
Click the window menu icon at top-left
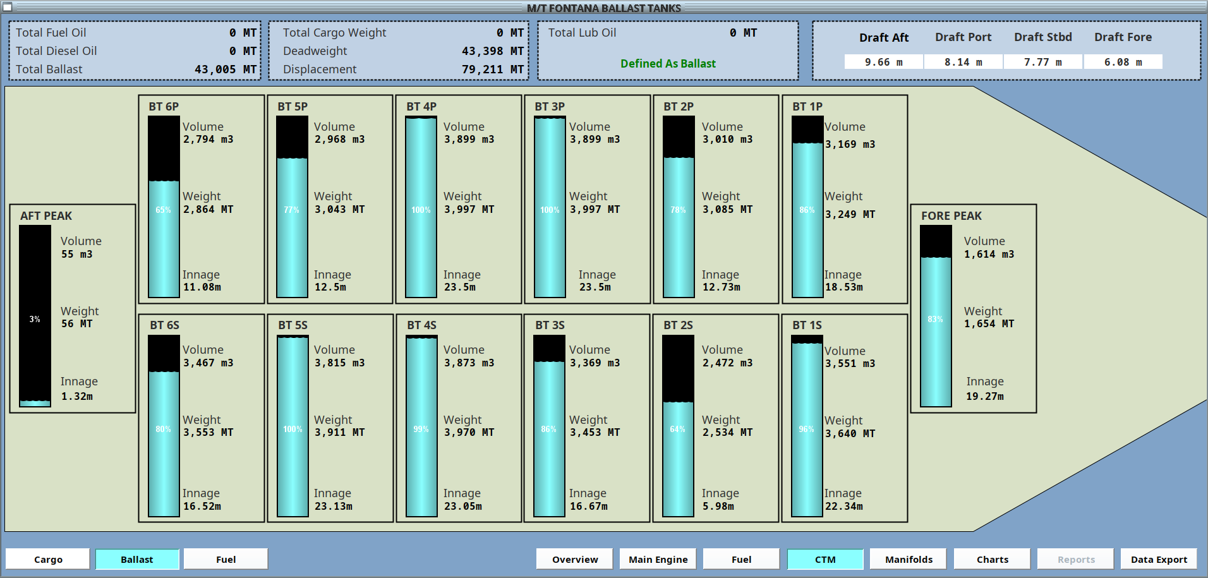click(7, 7)
